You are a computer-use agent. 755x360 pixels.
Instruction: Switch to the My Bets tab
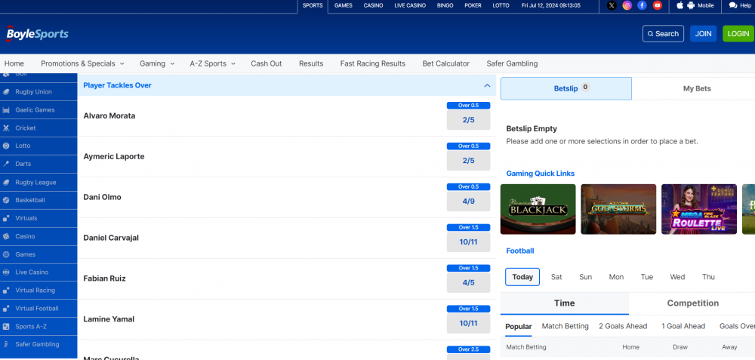pyautogui.click(x=697, y=88)
